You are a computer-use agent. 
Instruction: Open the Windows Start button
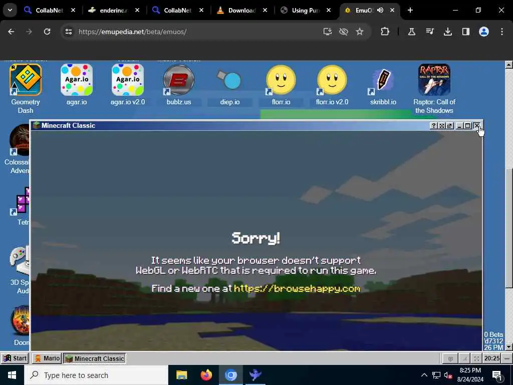tap(12, 375)
